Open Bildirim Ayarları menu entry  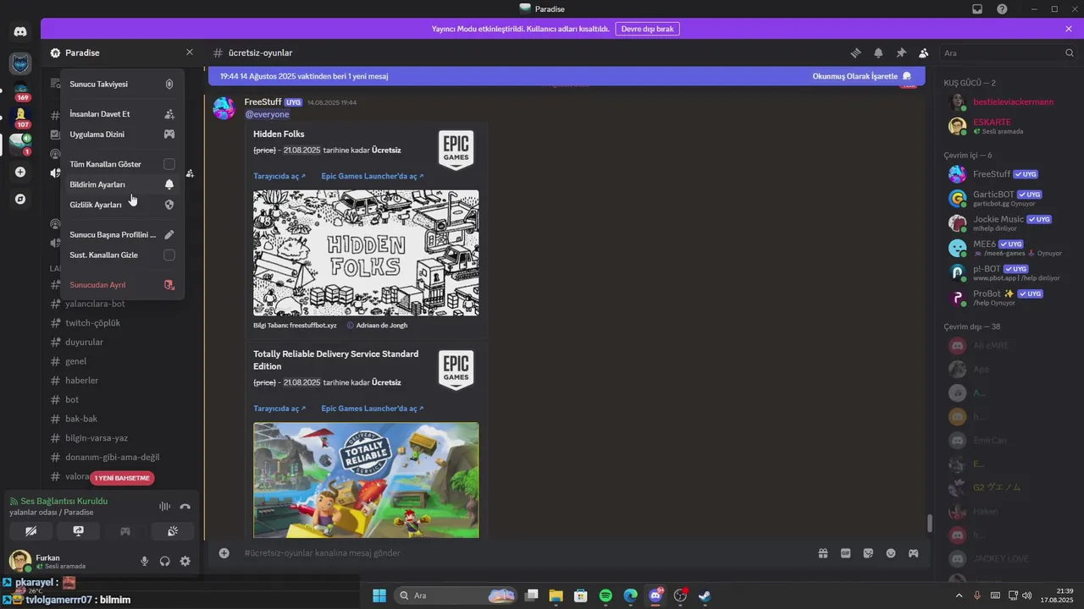pos(122,184)
